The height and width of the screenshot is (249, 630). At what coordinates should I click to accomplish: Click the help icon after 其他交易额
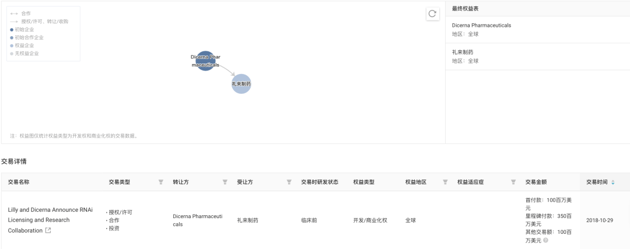547,240
